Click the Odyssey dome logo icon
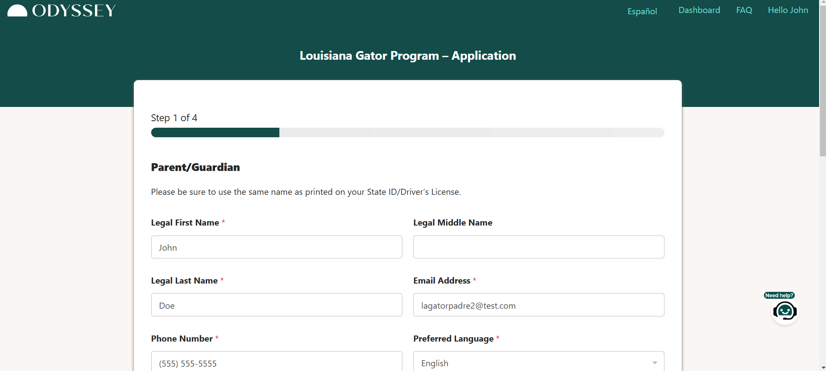 17,11
